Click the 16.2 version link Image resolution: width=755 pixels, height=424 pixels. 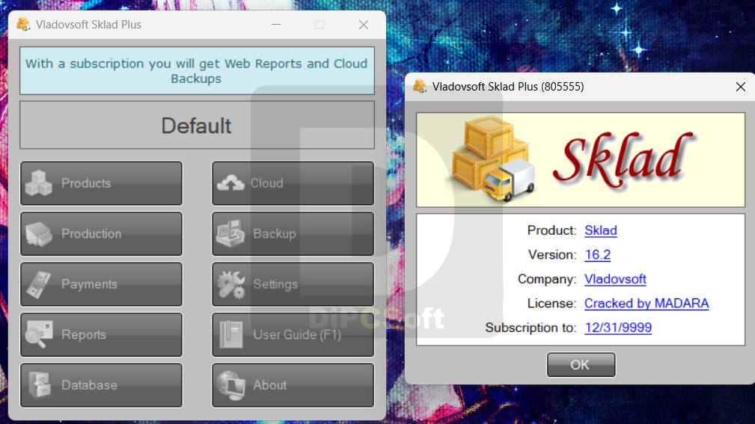(x=598, y=254)
